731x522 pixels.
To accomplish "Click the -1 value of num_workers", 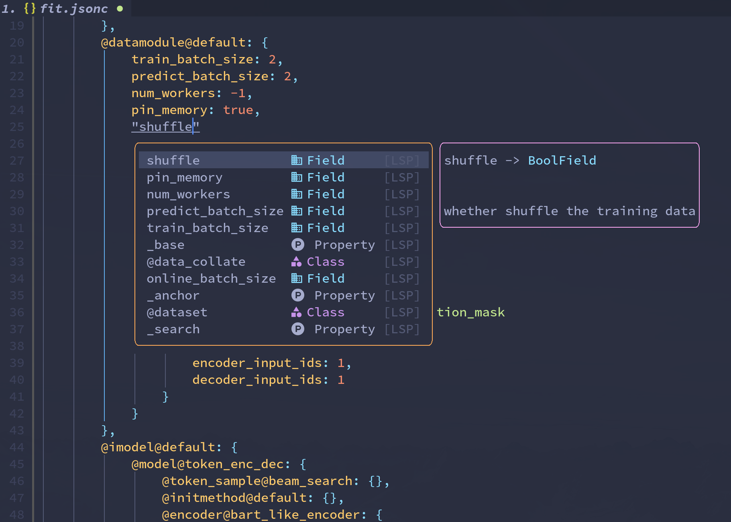I will click(x=238, y=93).
